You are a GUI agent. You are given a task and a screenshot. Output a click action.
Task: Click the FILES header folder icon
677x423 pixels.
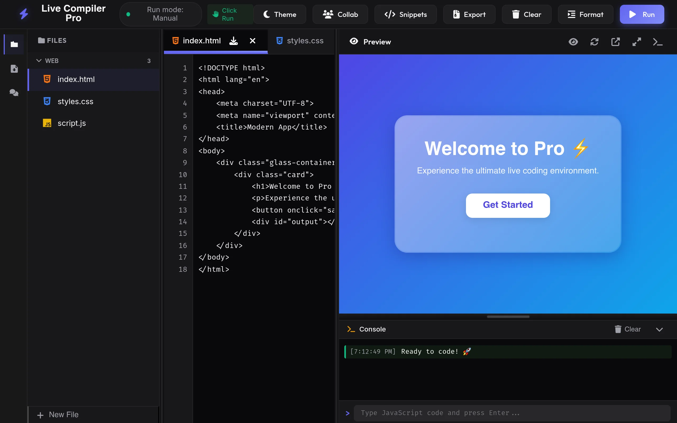[x=42, y=40]
